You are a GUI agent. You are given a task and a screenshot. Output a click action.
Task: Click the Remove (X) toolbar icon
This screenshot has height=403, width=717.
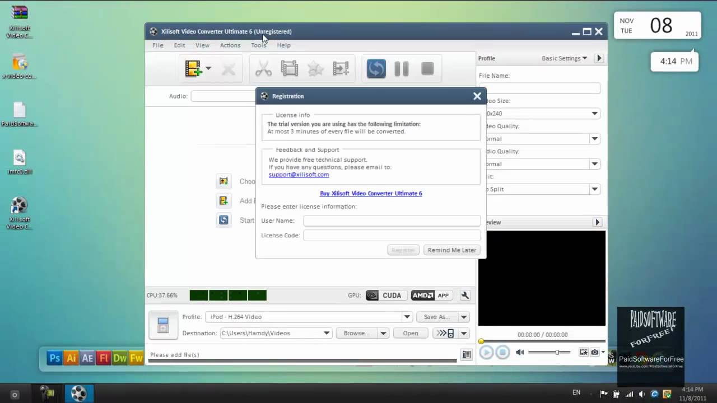(x=229, y=69)
